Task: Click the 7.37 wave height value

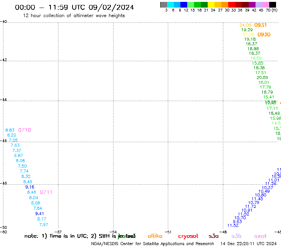Action: [x=17, y=150]
